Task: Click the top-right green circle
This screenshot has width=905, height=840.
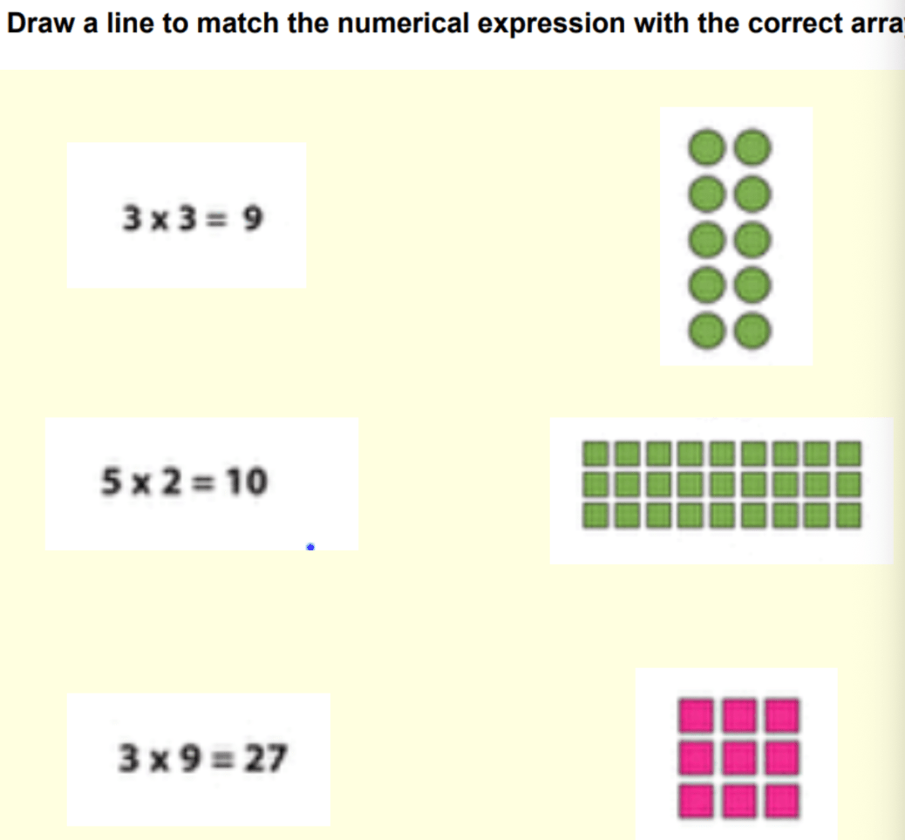Action: [752, 147]
